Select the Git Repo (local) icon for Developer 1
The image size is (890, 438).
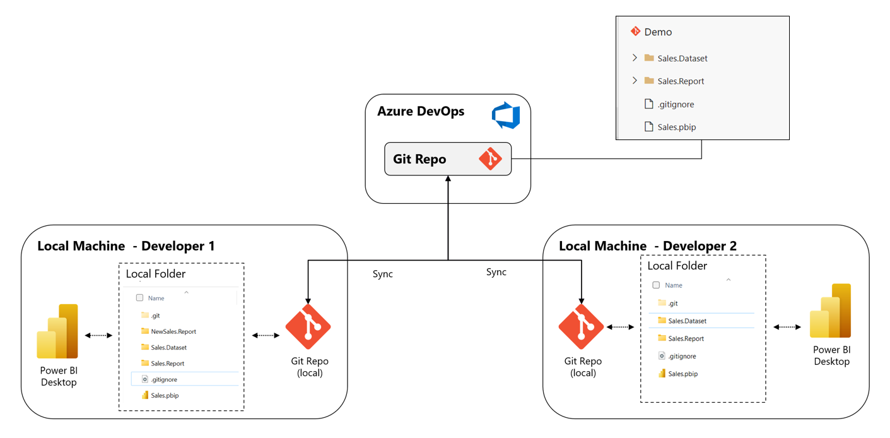[308, 326]
